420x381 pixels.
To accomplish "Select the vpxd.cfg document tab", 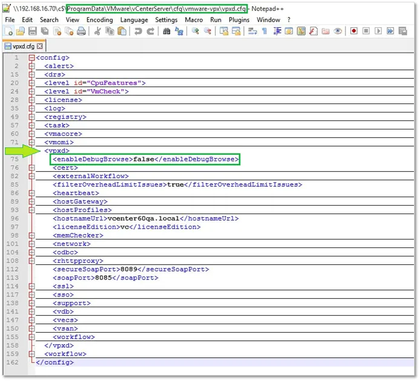I will point(24,47).
